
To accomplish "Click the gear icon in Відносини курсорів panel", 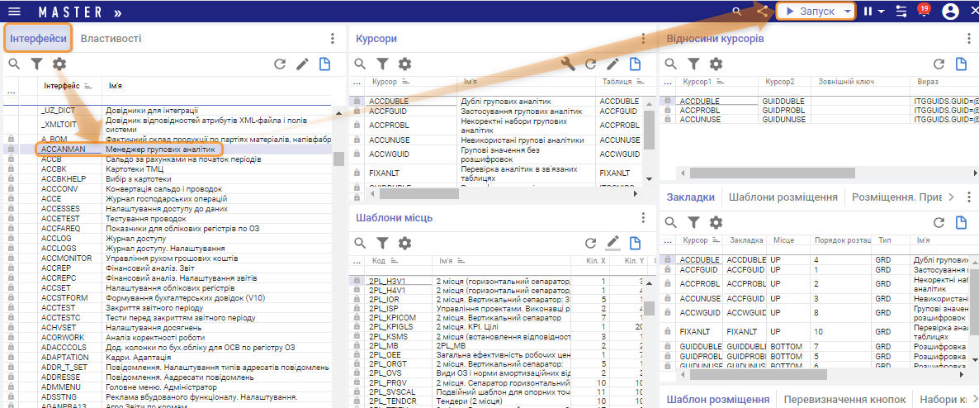I will point(717,64).
